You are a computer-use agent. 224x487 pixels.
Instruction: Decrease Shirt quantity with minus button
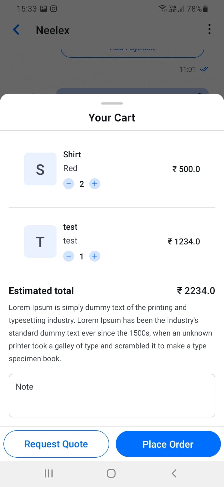(69, 184)
